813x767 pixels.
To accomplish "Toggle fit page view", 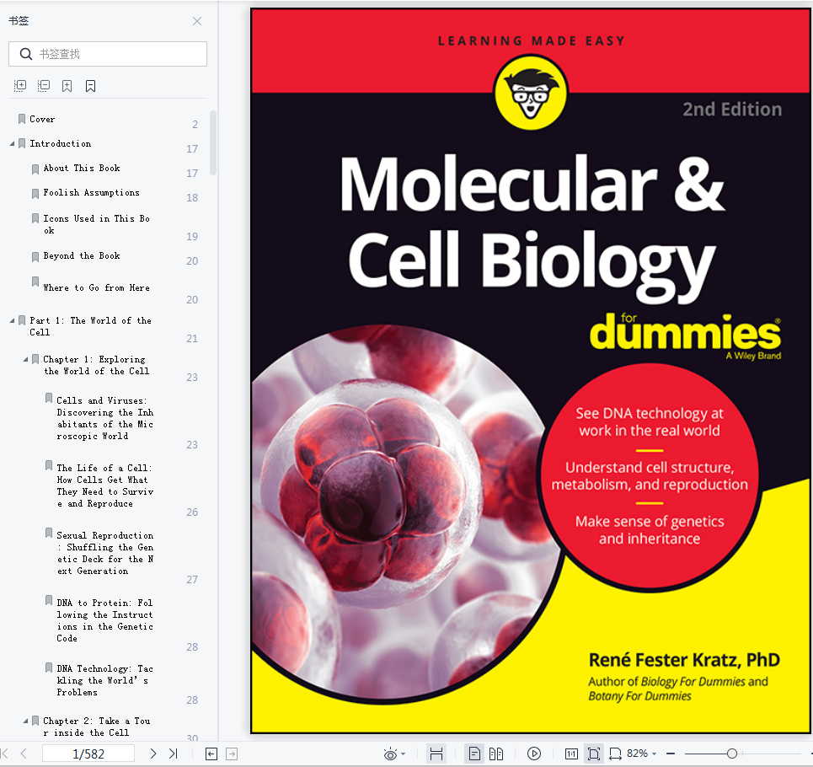I will tap(594, 754).
